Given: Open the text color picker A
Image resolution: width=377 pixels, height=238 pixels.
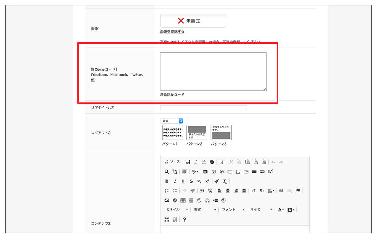Looking at the screenshot, I should [x=279, y=210].
